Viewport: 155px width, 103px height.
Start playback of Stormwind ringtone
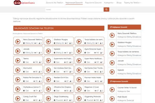(x=18, y=70)
